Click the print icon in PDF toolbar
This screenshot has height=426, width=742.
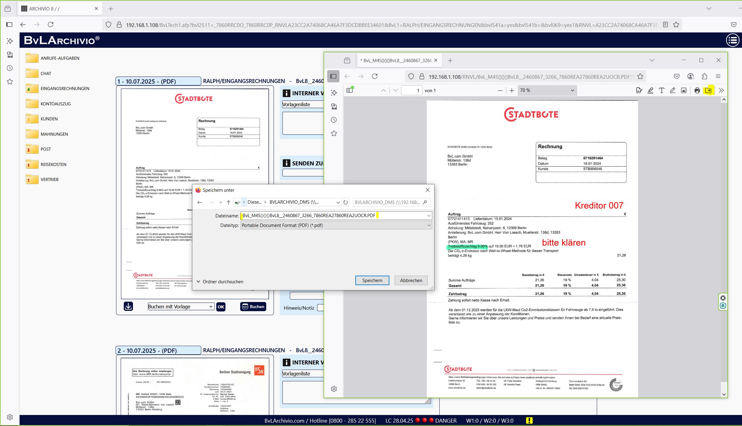click(697, 90)
